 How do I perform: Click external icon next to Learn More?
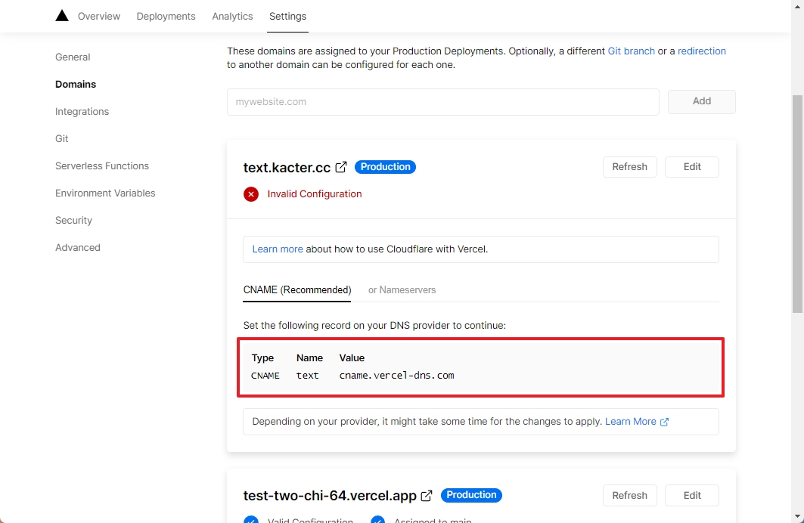tap(665, 422)
